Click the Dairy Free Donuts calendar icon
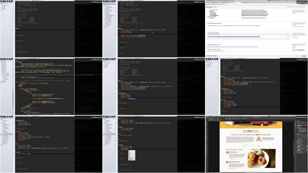The height and width of the screenshot is (173, 308). tap(227, 153)
